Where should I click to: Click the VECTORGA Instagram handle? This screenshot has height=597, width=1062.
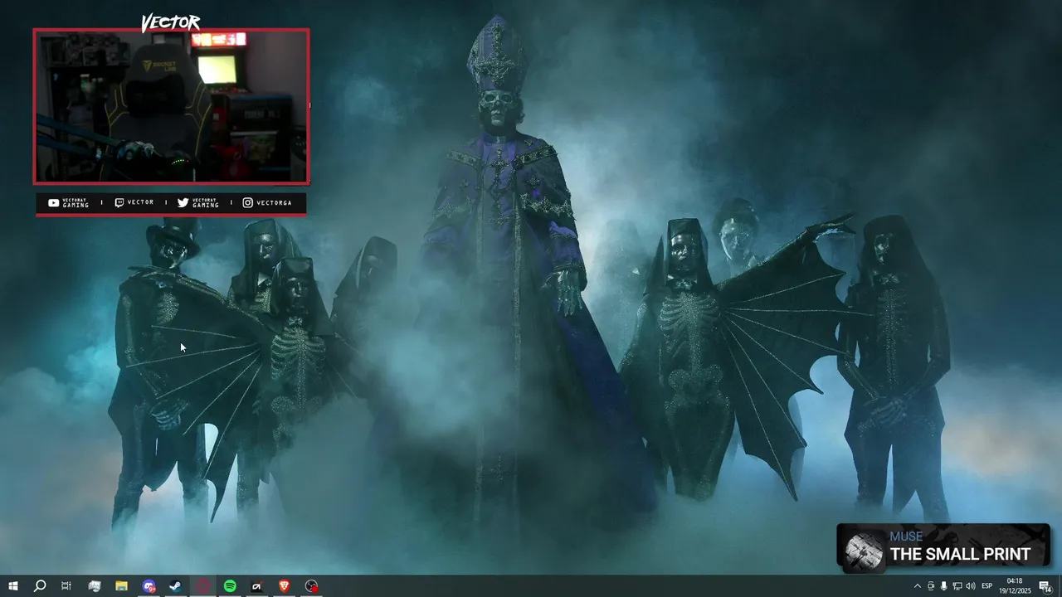click(x=274, y=202)
